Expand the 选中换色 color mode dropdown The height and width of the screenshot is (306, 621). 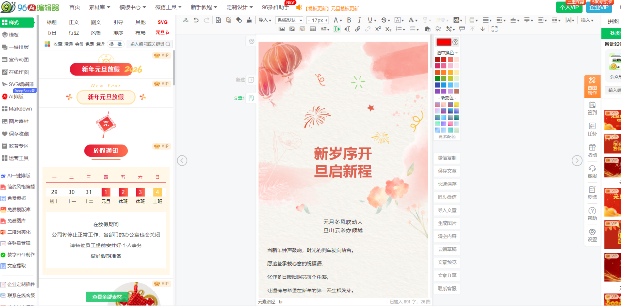[x=447, y=52]
